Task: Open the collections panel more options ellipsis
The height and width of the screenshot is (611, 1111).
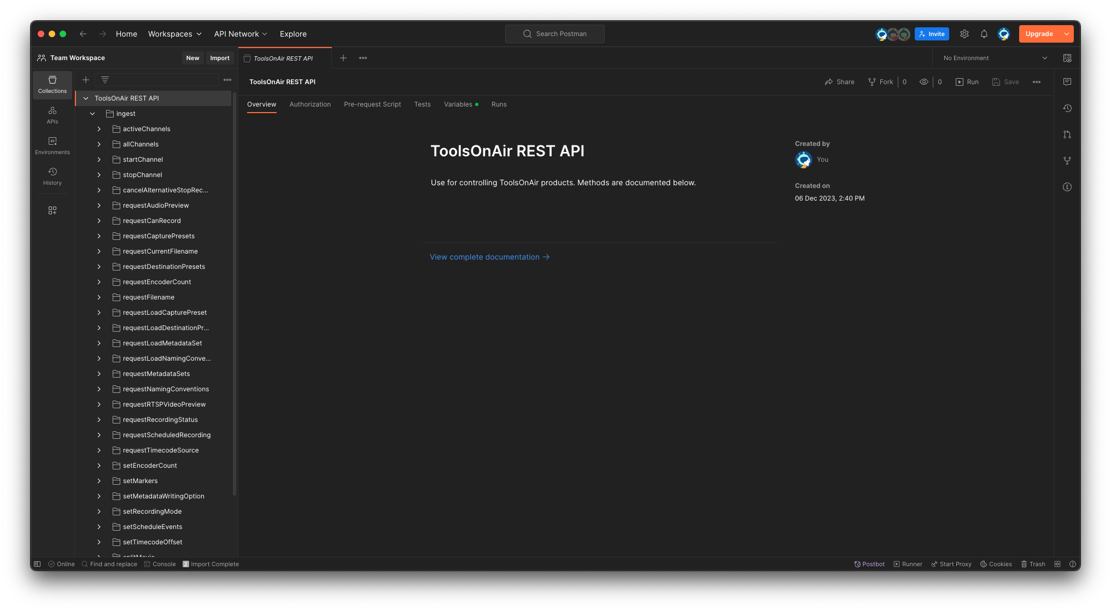Action: click(227, 80)
